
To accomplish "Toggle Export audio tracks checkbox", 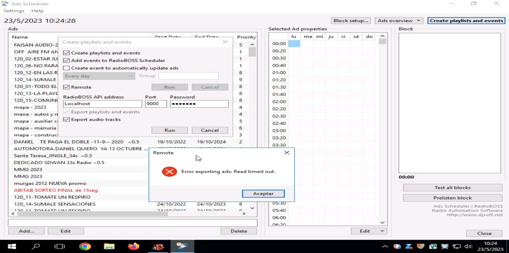I will tap(66, 120).
